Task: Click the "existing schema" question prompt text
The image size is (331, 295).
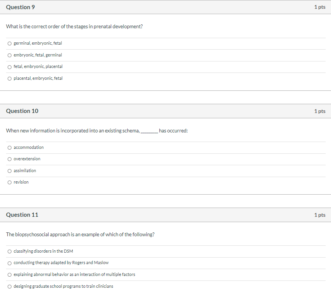Action: point(97,131)
